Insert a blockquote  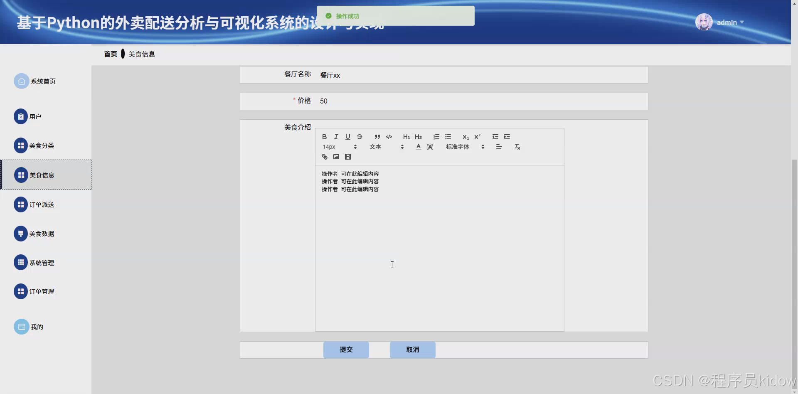pyautogui.click(x=377, y=137)
